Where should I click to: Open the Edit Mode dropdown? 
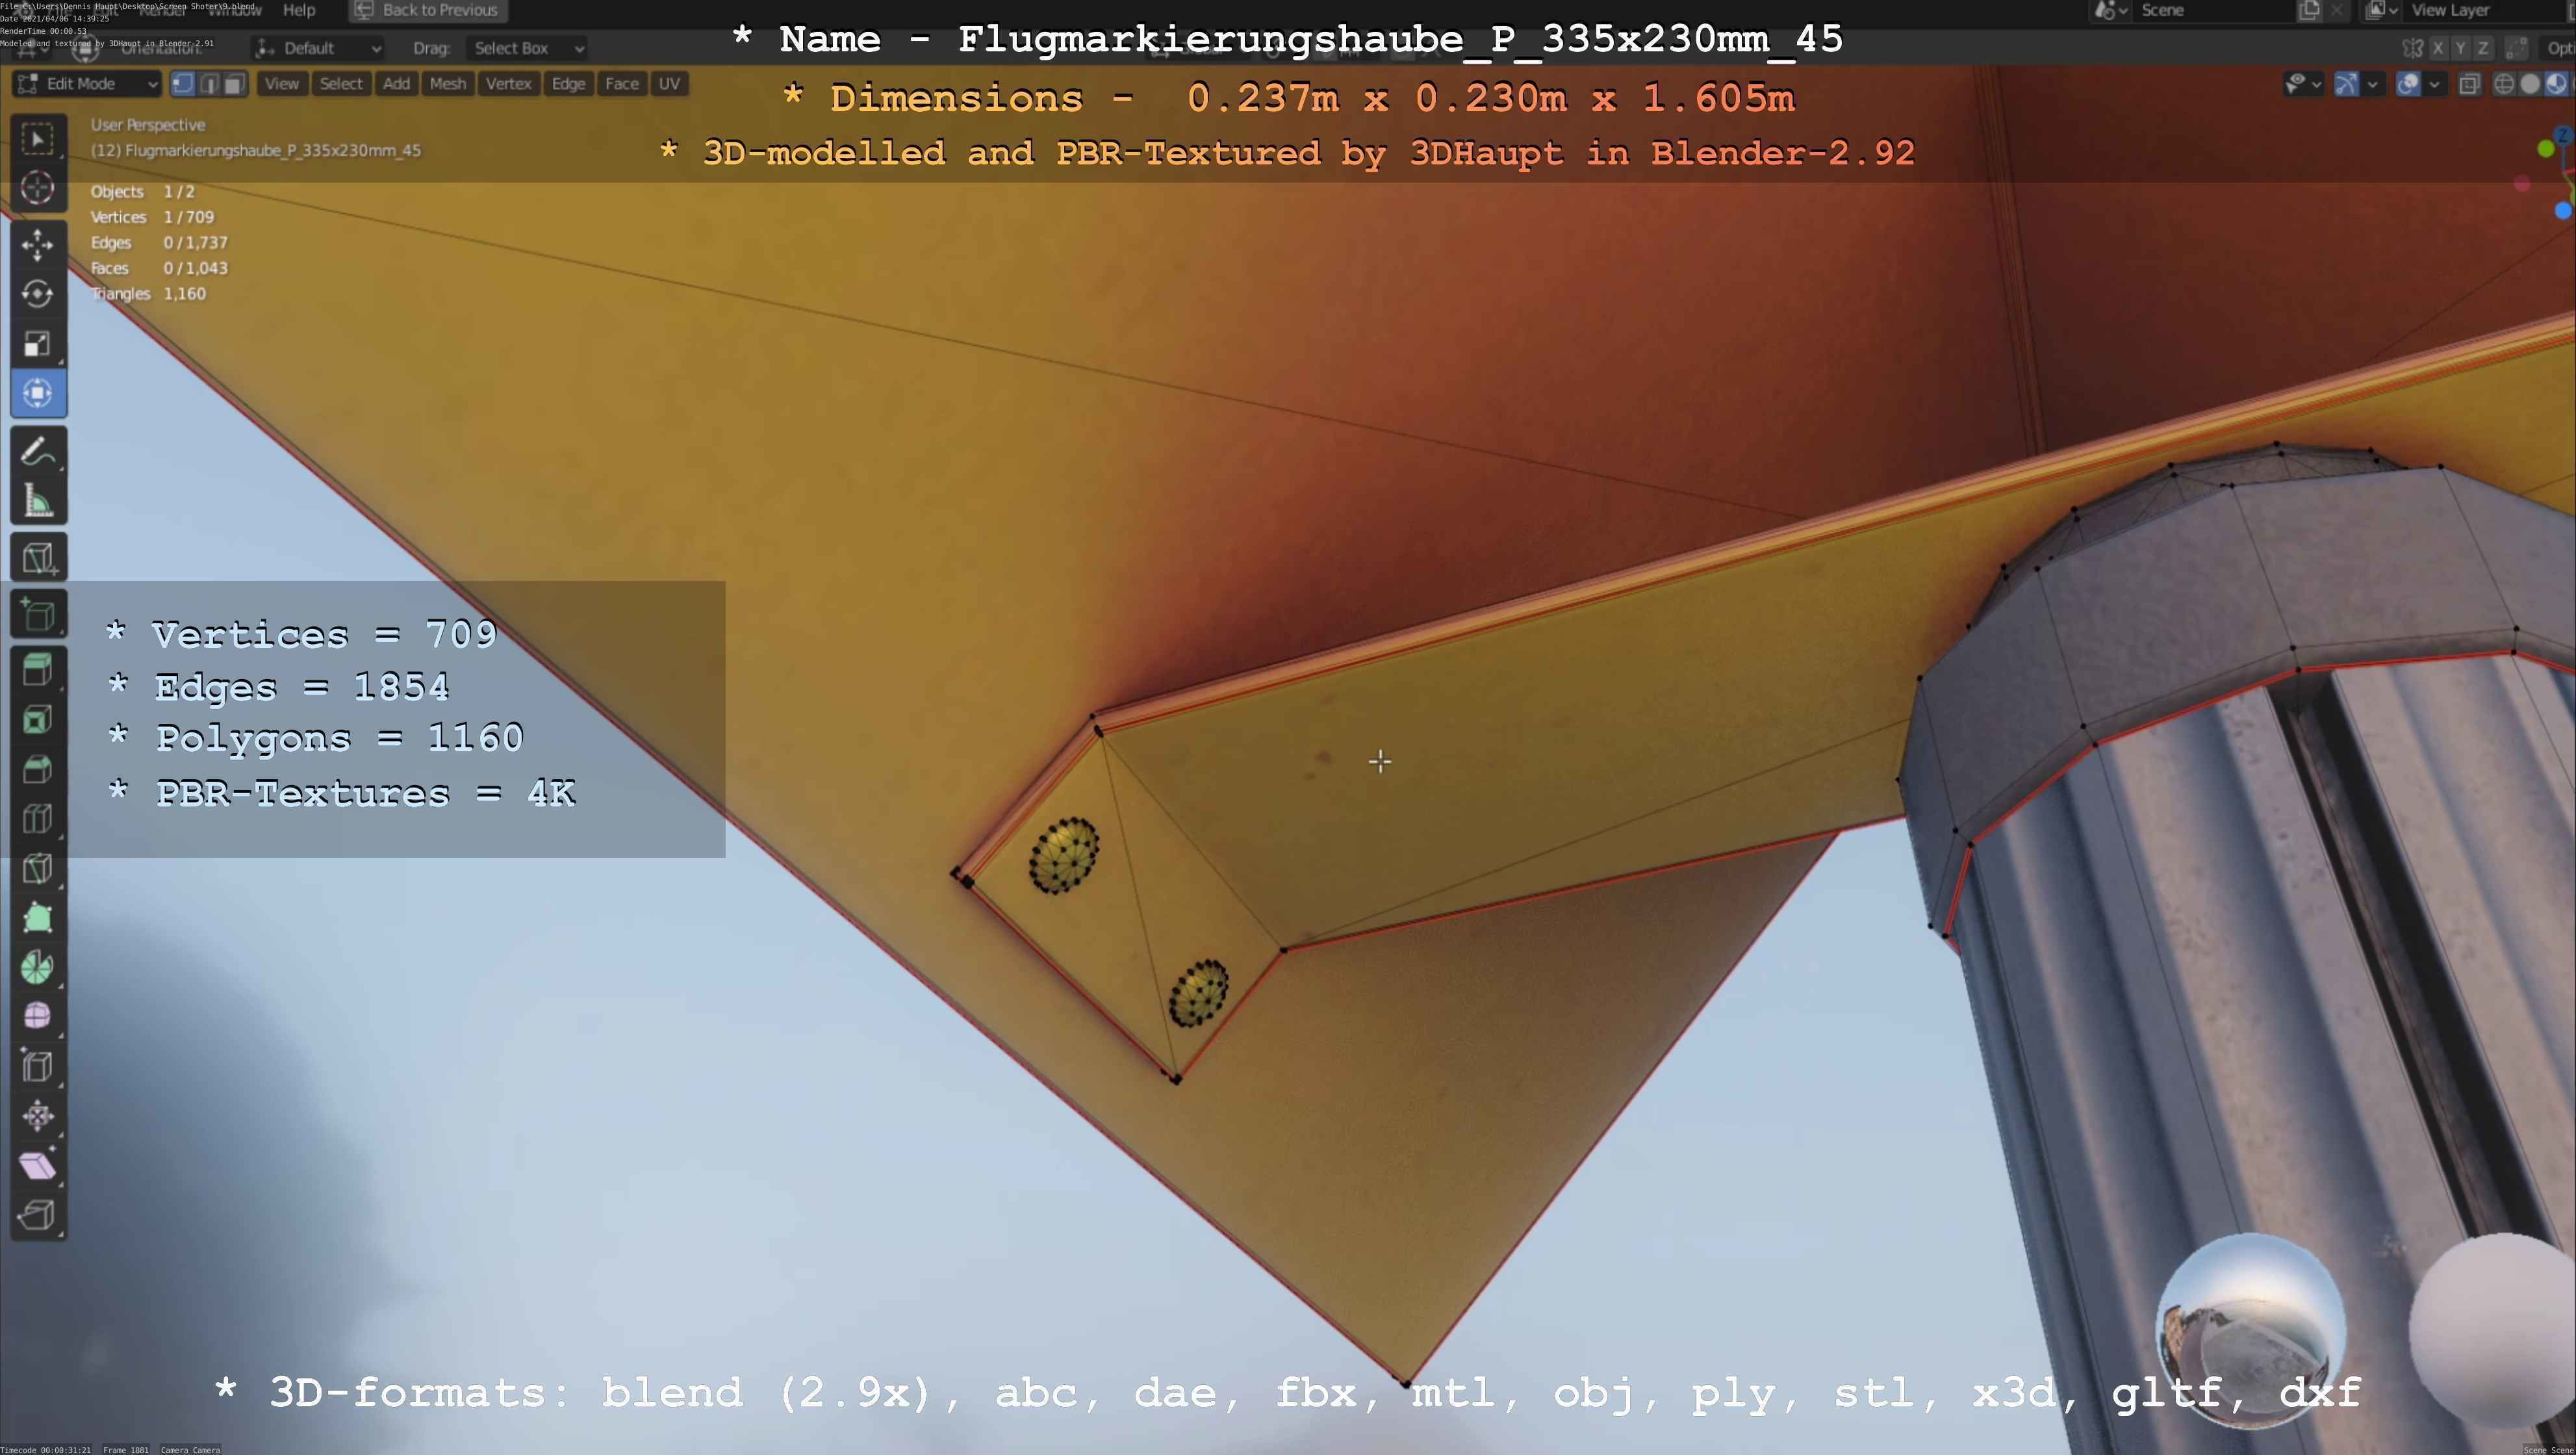coord(87,84)
